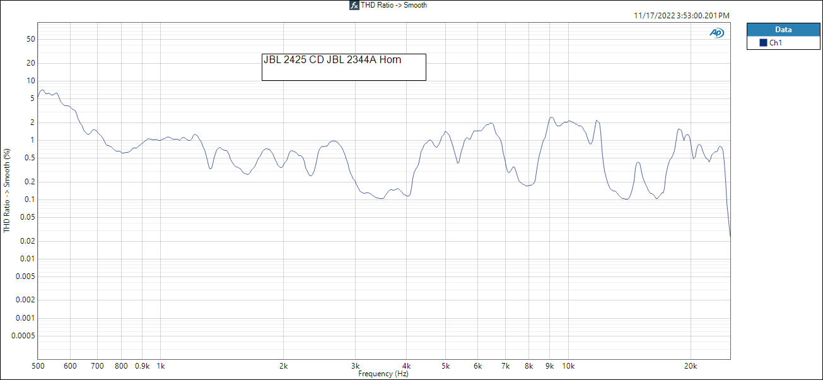This screenshot has height=380, width=823.
Task: Click the fx icon beside the graph title
Action: [354, 5]
